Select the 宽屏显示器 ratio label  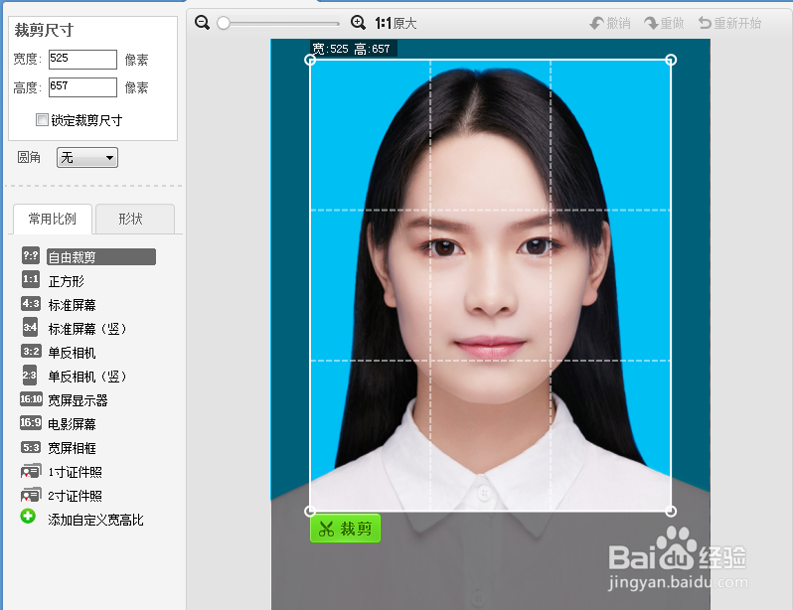(78, 400)
